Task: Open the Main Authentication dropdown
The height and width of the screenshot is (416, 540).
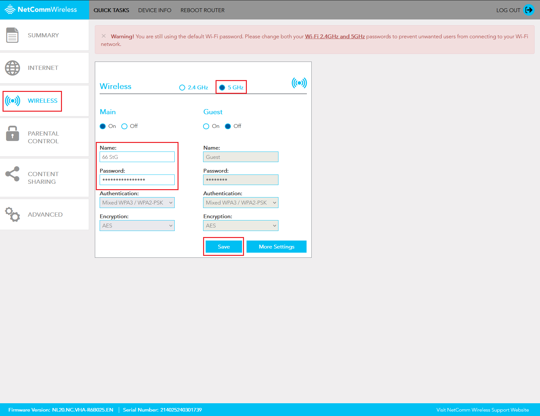Action: click(137, 203)
